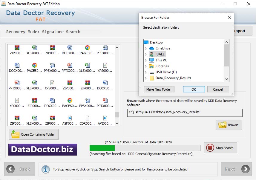
Task: Click the destination path input field
Action: pyautogui.click(x=184, y=113)
